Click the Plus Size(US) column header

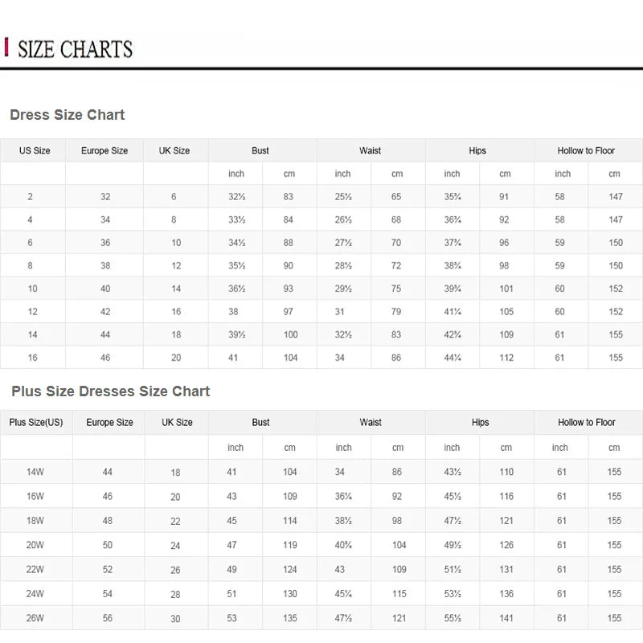click(36, 422)
